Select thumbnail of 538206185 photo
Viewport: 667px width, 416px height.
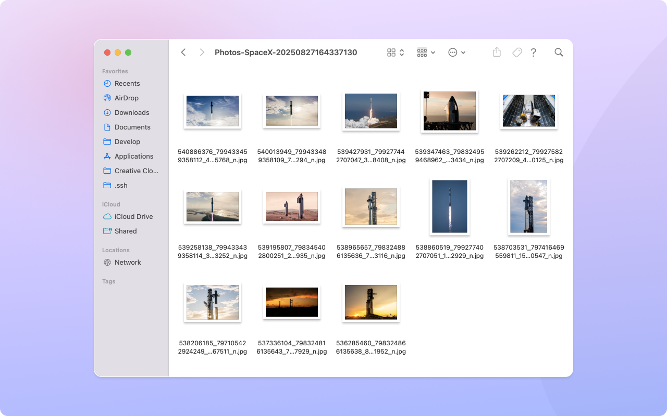tap(213, 302)
